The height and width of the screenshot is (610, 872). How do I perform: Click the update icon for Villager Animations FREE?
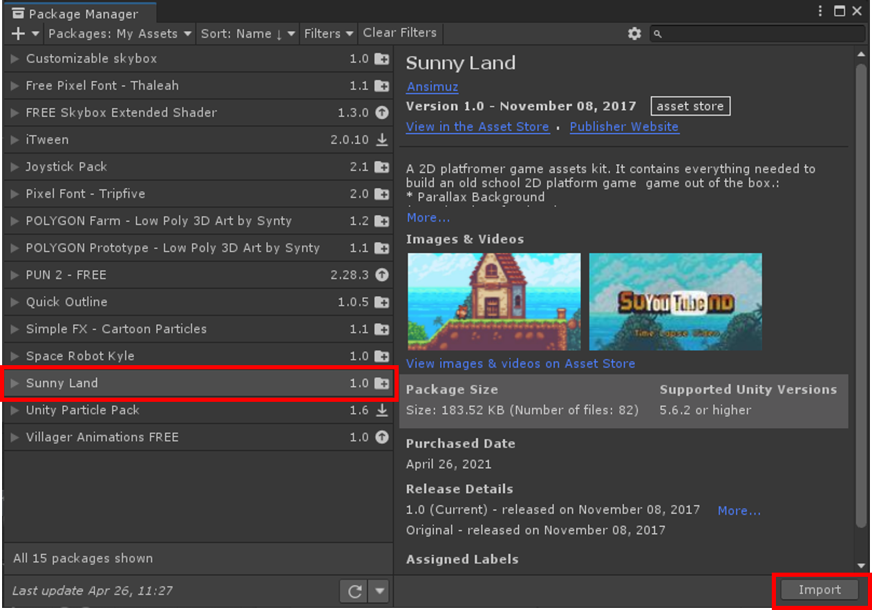click(381, 437)
